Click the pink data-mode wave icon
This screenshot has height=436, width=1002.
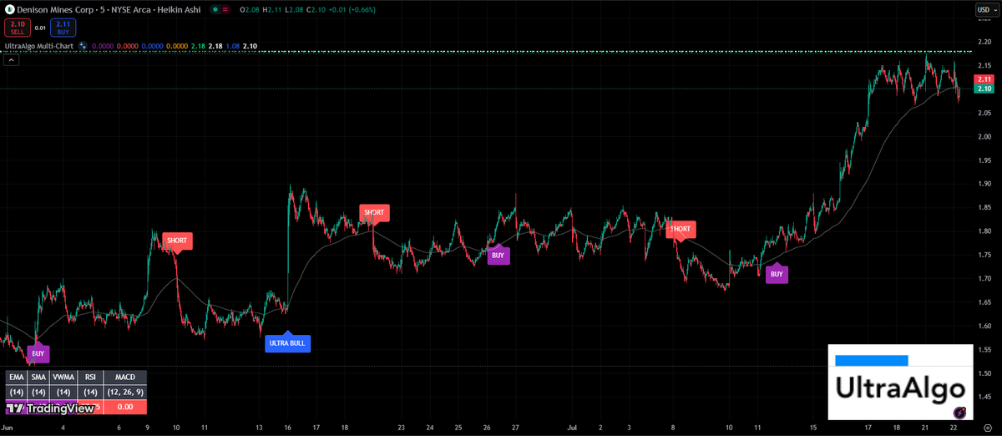click(x=227, y=9)
